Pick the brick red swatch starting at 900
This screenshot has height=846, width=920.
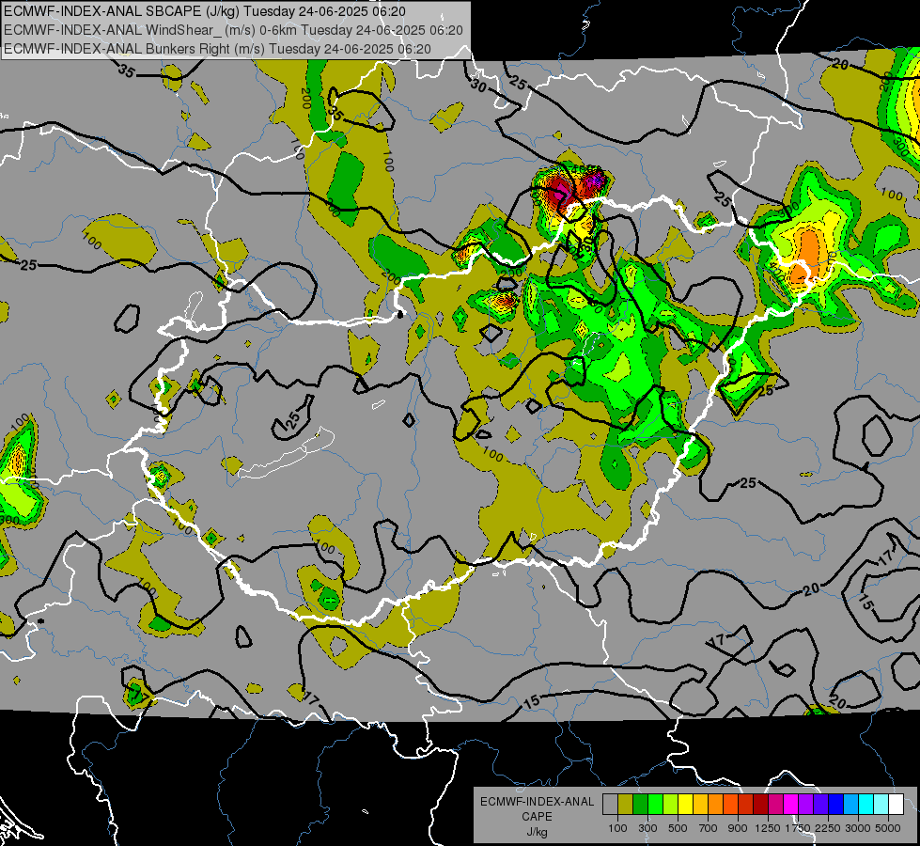point(746,805)
